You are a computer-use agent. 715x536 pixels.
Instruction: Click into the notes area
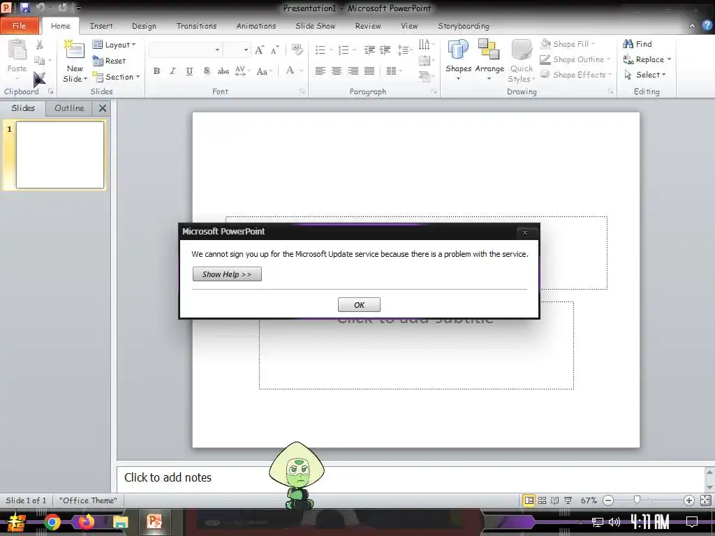[411, 478]
